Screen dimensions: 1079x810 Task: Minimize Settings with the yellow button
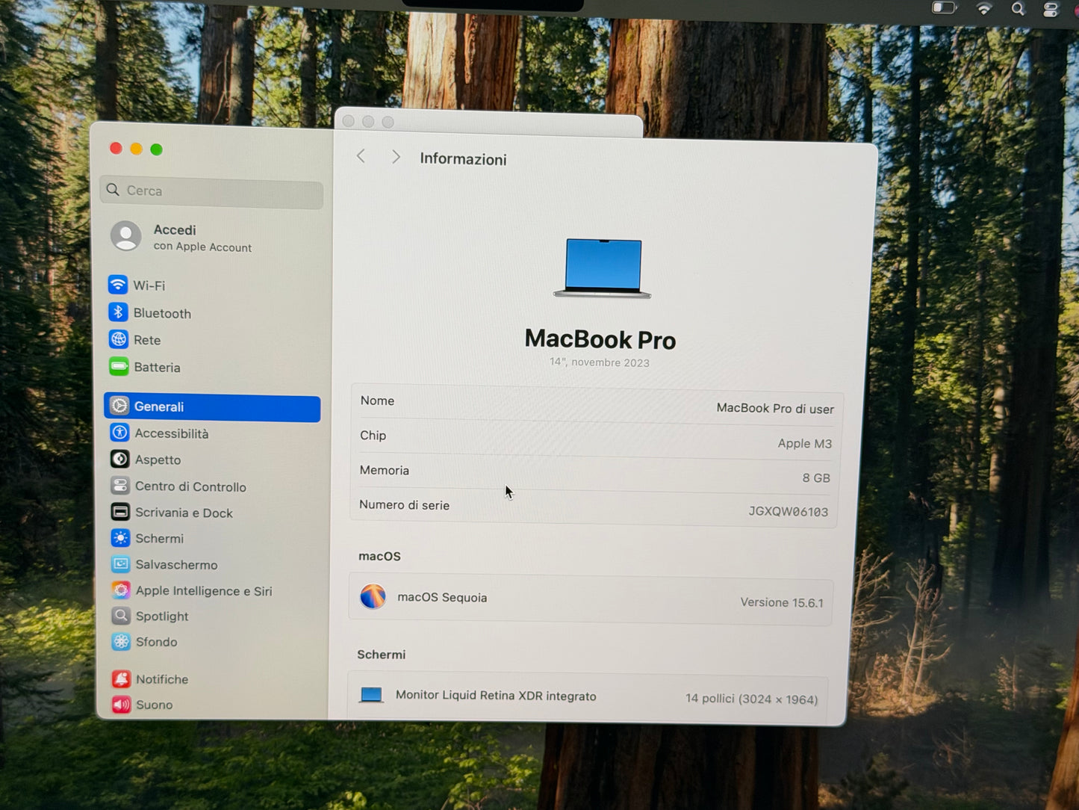(x=136, y=149)
